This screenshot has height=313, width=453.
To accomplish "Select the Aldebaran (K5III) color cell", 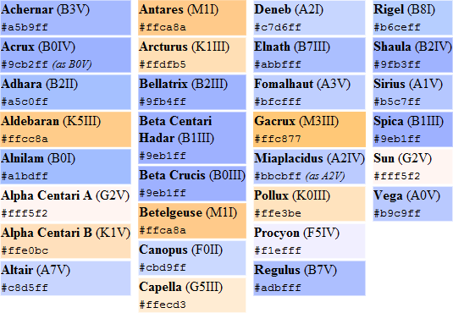I will click(65, 129).
